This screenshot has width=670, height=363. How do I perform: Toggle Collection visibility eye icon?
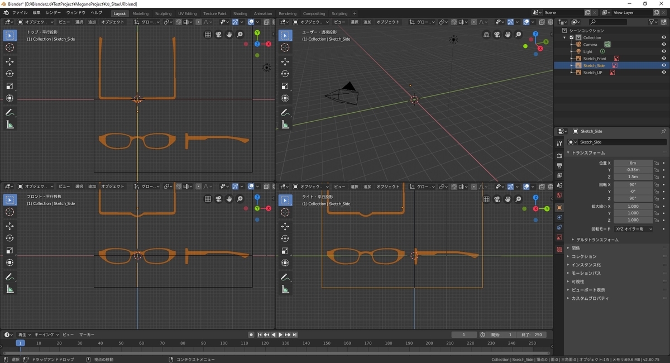664,37
